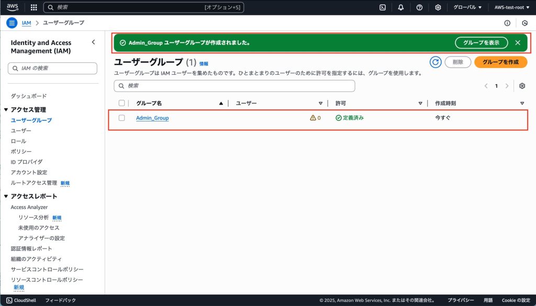Check the Admin_Group row checkbox
This screenshot has height=306, width=536.
coord(121,118)
